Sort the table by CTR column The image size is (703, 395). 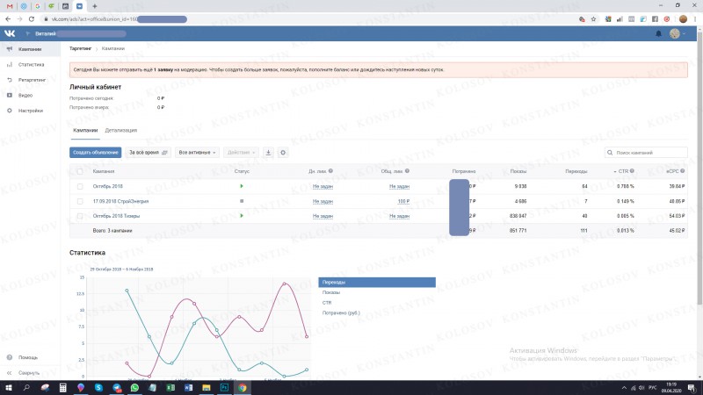point(623,171)
